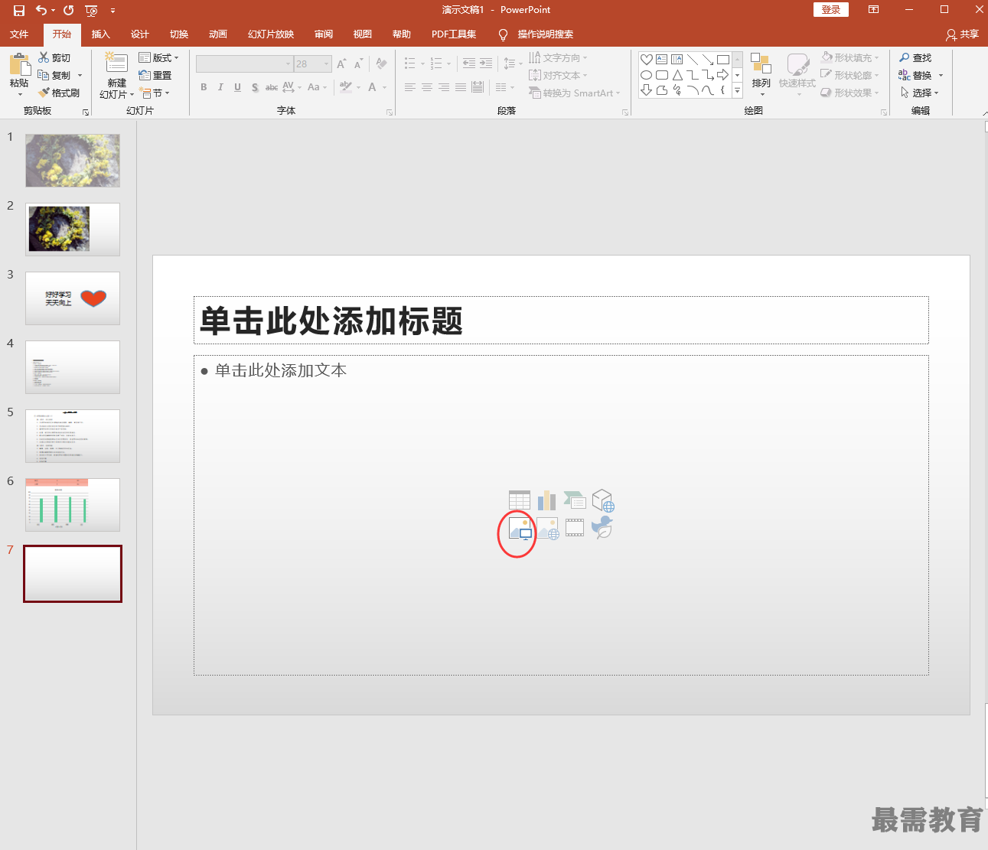Toggle underline formatting
The height and width of the screenshot is (850, 988).
(x=237, y=87)
